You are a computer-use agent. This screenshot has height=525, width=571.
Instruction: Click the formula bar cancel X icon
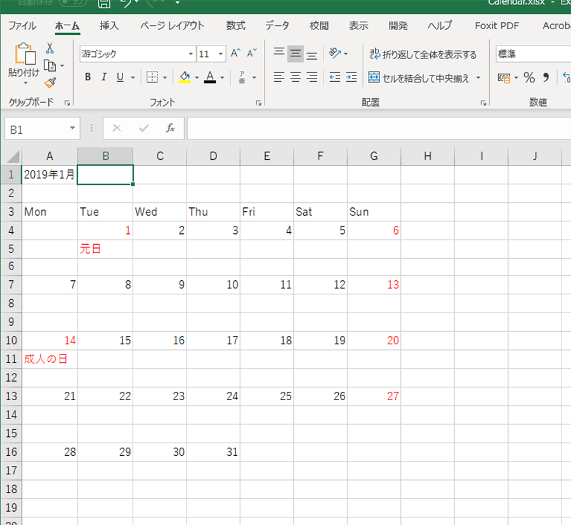(x=117, y=128)
